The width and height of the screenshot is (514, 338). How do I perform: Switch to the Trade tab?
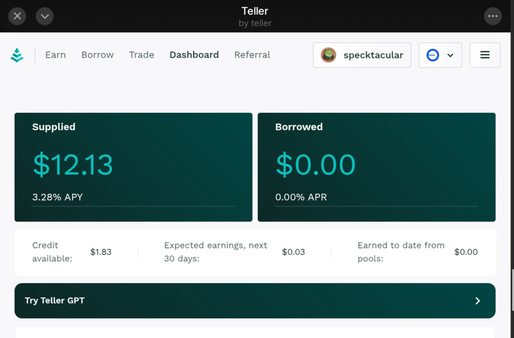(141, 55)
